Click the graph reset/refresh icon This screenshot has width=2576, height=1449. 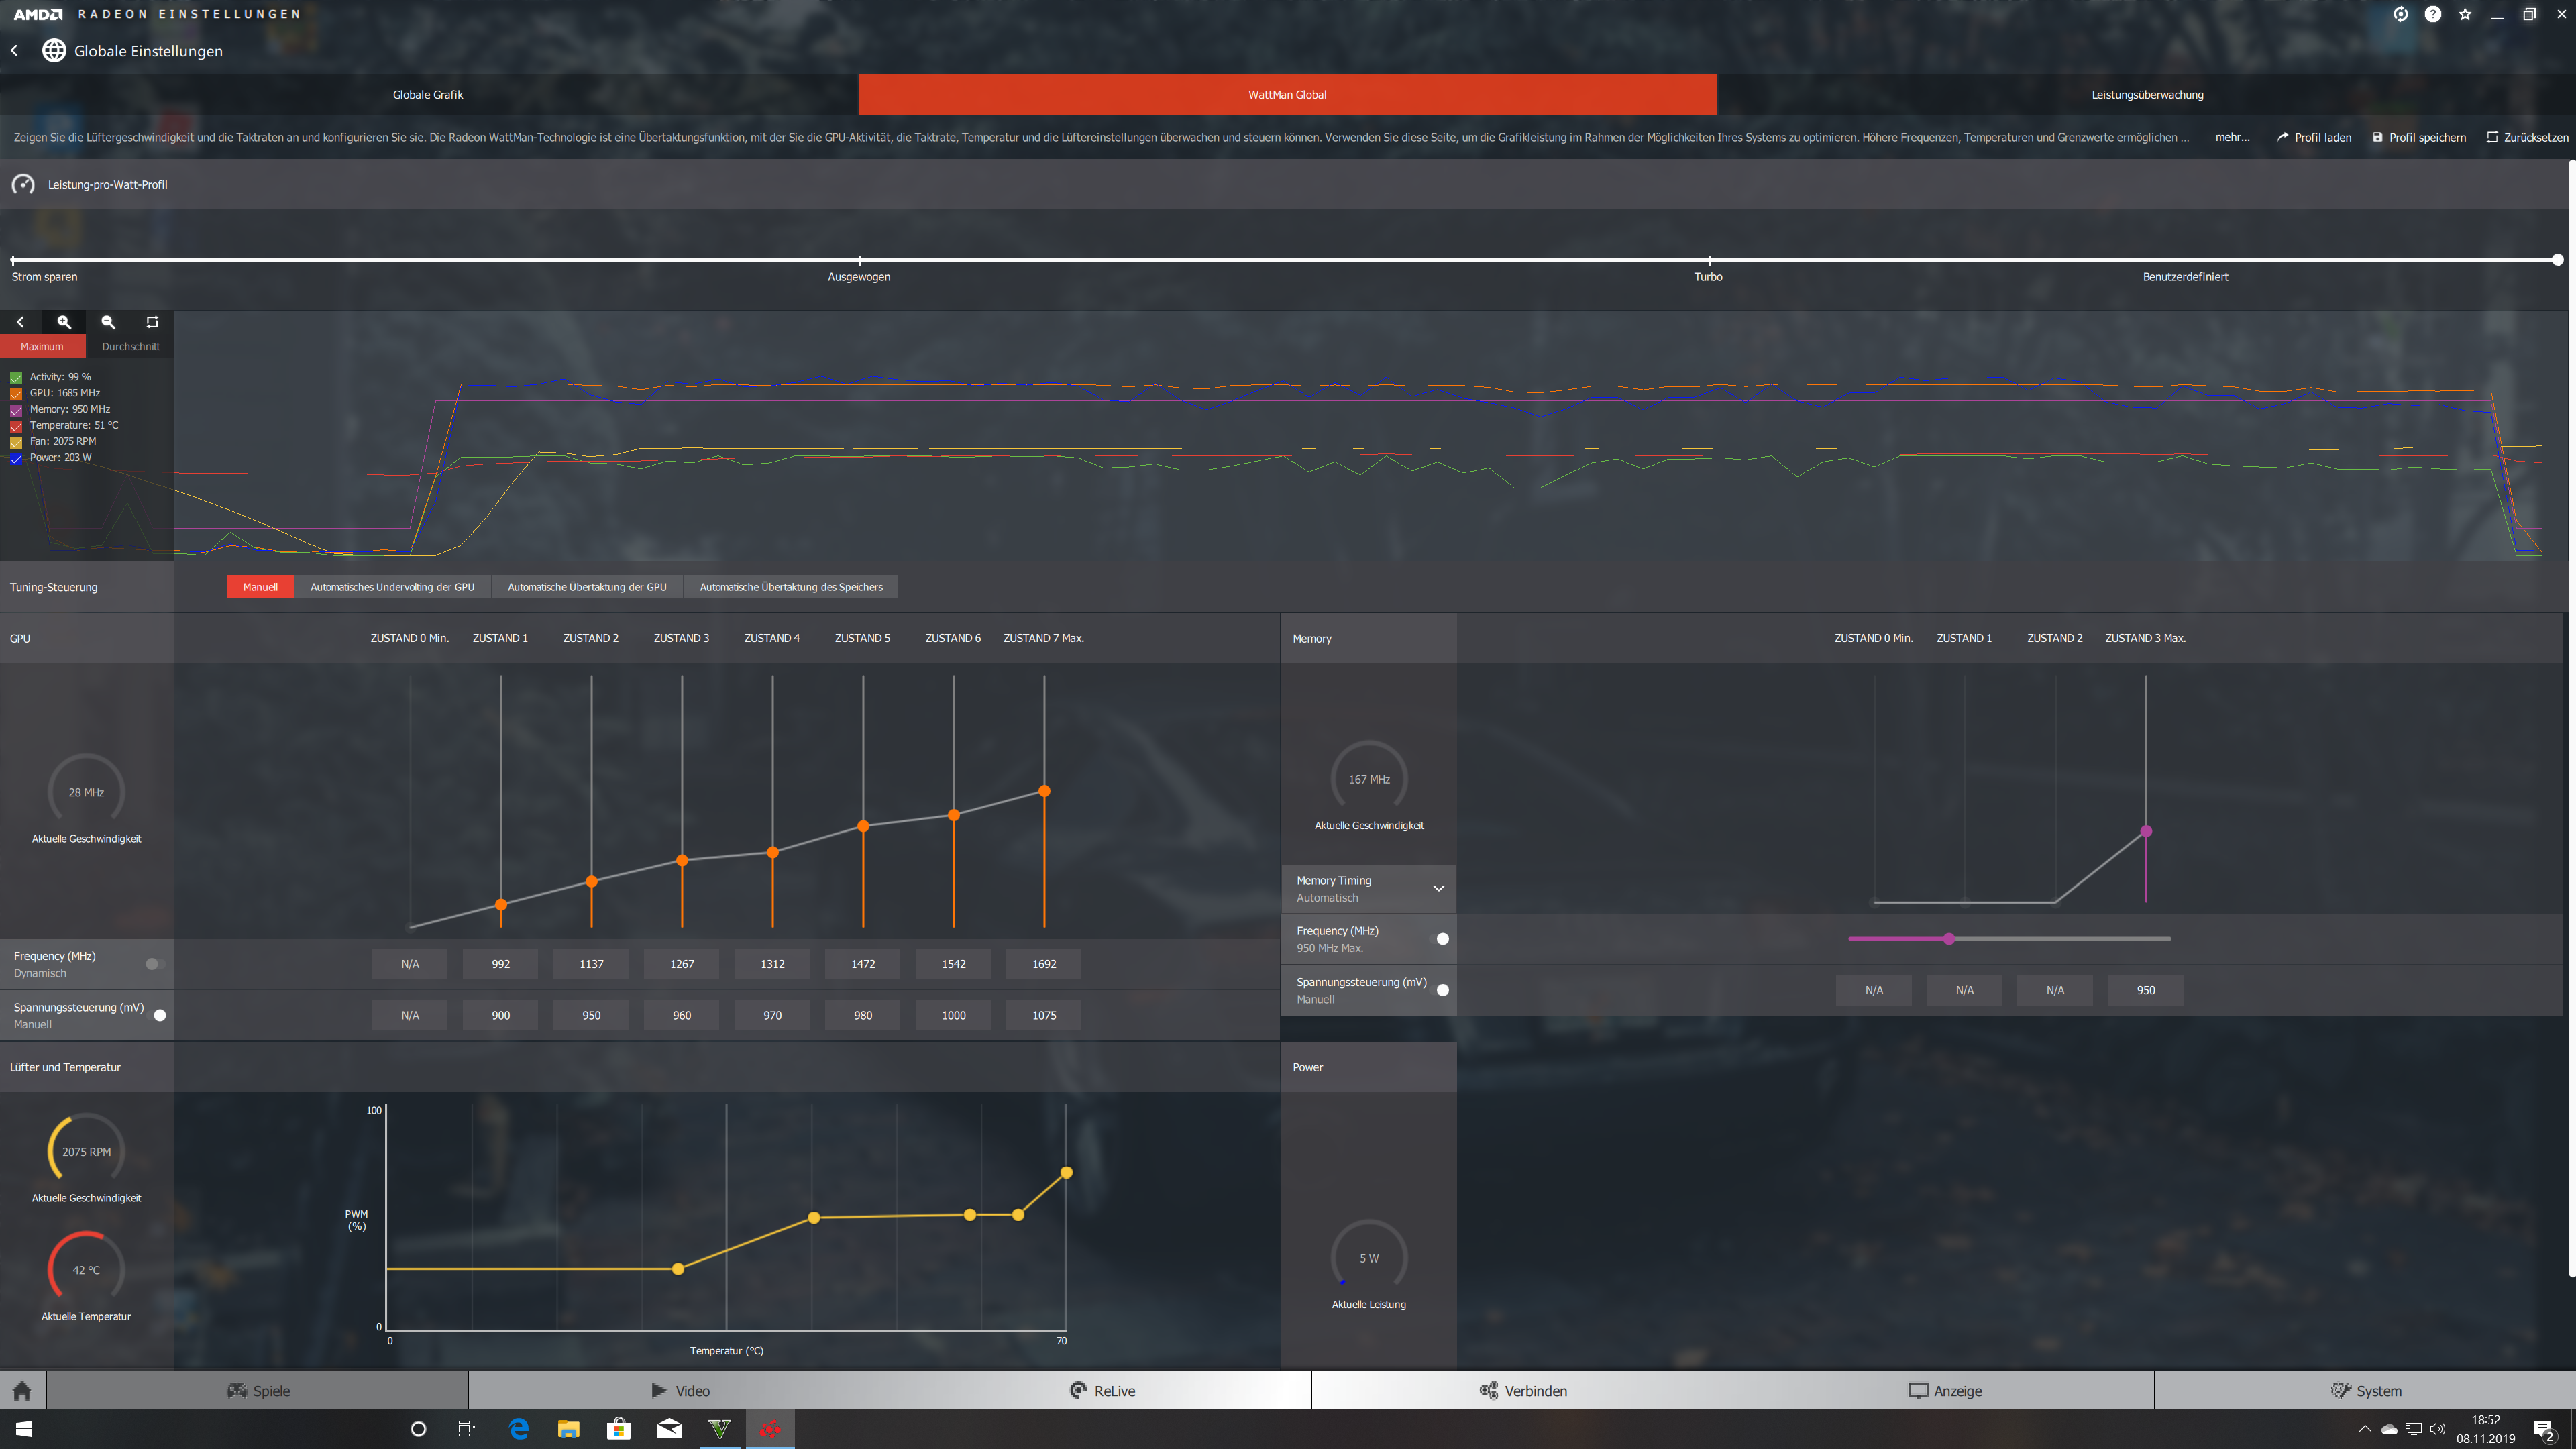tap(152, 322)
